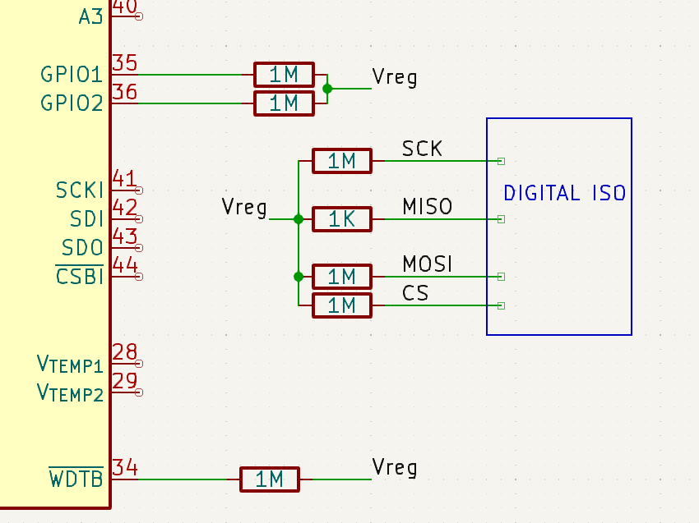Click the unconnected end of SDI pin 42
Screen dimensions: 699x523
pyautogui.click(x=139, y=219)
